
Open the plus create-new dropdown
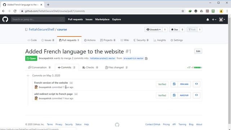[214, 19]
